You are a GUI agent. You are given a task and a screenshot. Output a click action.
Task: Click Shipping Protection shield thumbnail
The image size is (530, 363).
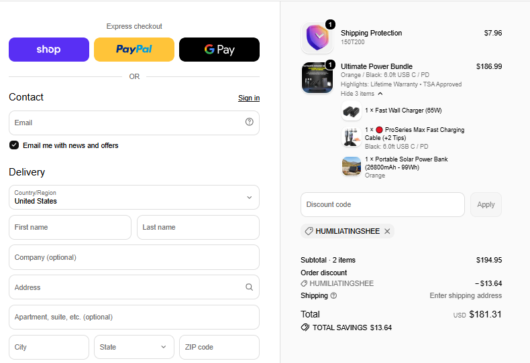pyautogui.click(x=317, y=38)
